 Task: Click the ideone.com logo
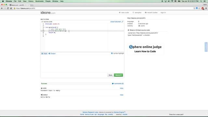(48, 13)
